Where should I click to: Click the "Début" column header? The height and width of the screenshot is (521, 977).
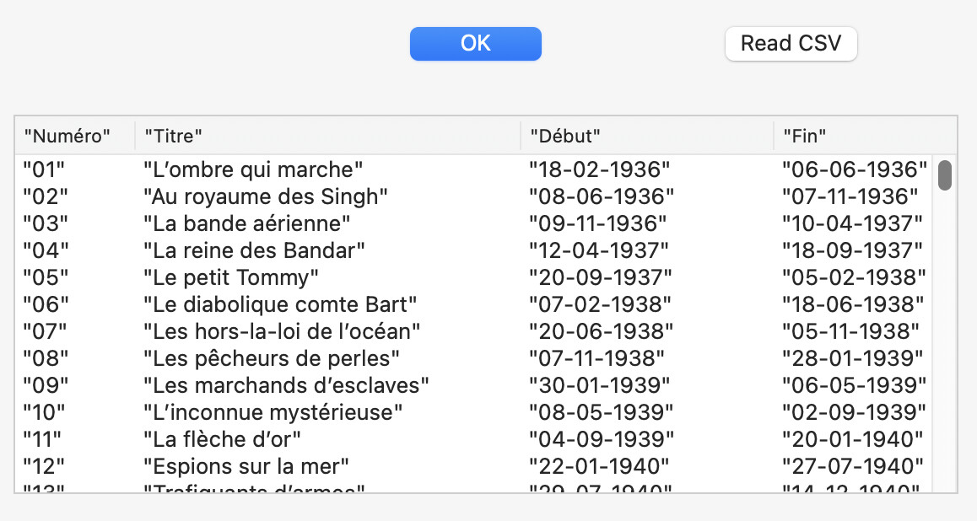point(564,135)
